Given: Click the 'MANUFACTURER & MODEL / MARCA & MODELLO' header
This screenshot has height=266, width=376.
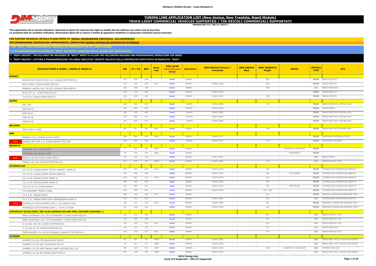Looking at the screenshot, I should pos(65,69).
